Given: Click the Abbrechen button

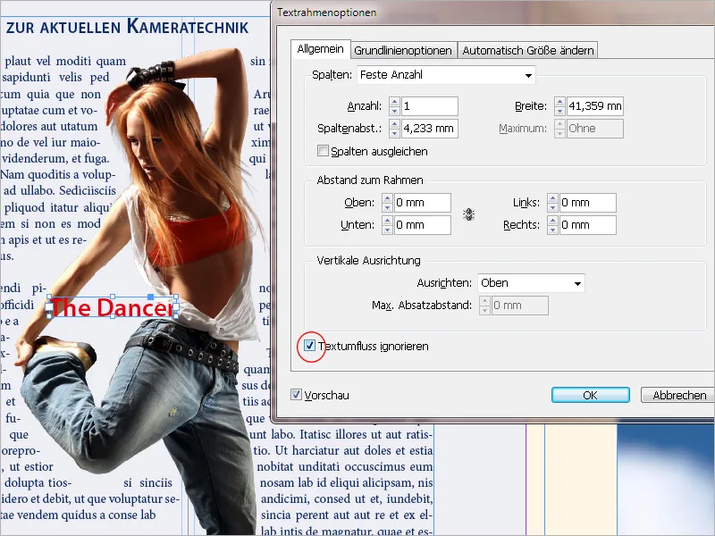Looking at the screenshot, I should tap(679, 395).
